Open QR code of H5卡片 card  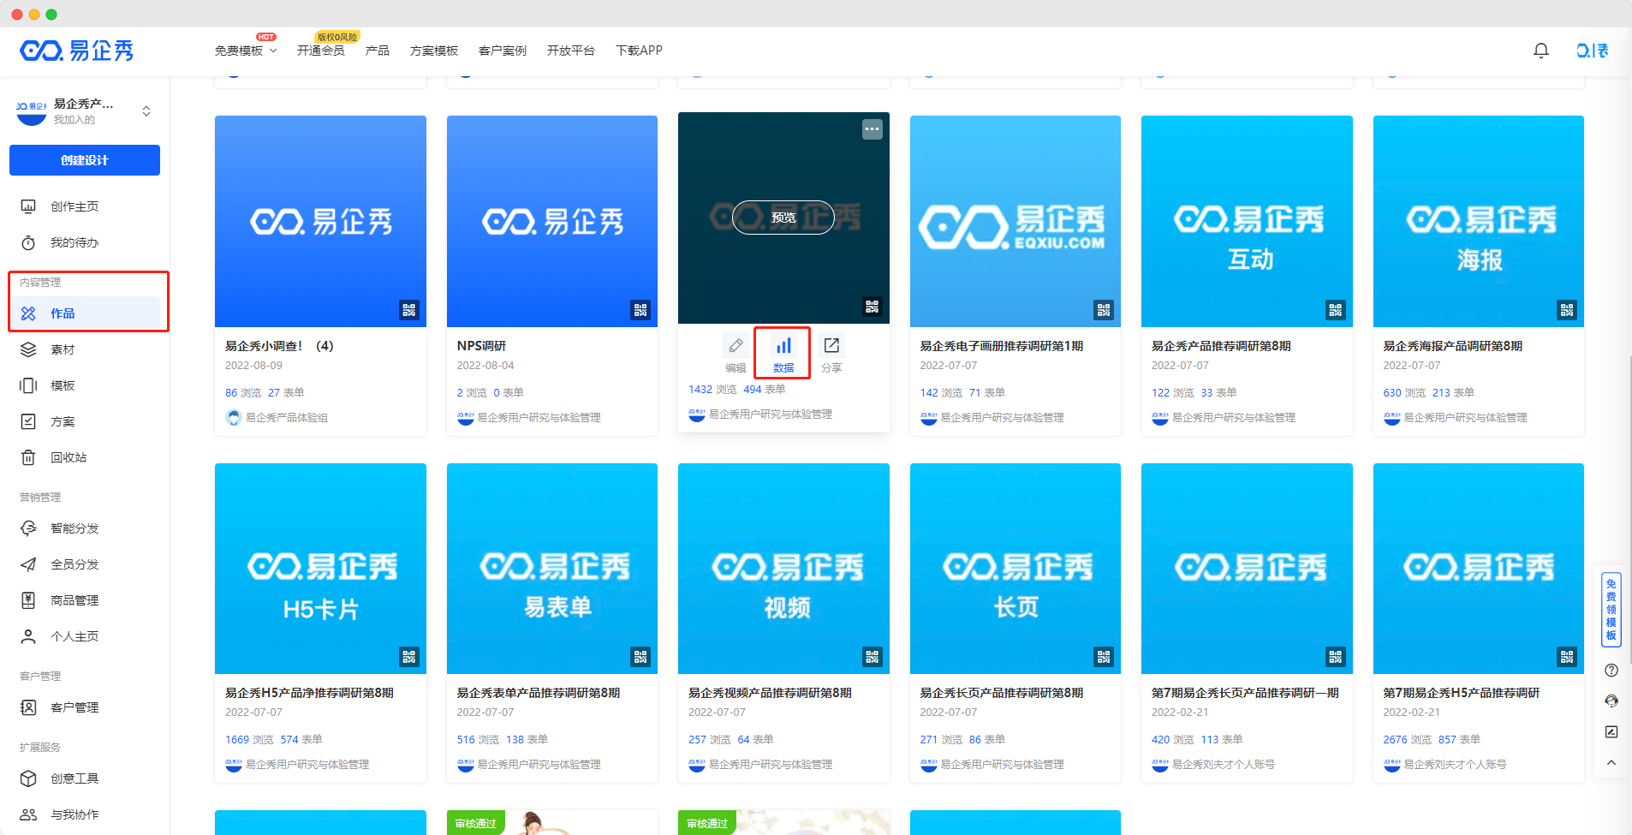point(409,657)
